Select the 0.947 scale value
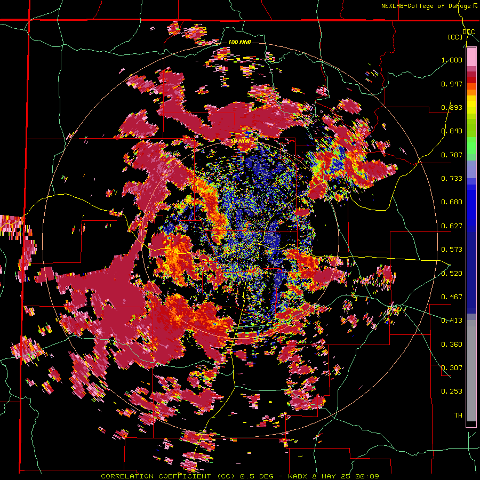The width and height of the screenshot is (480, 480). point(452,84)
